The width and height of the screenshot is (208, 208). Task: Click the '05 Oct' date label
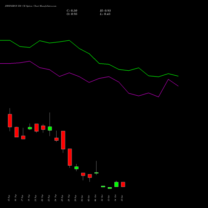pyautogui.click(x=89, y=198)
